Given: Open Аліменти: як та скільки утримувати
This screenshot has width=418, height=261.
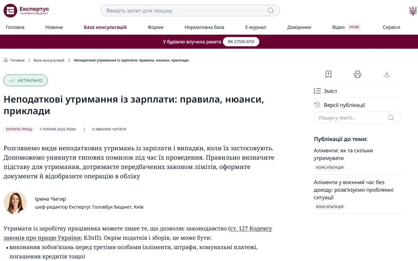Looking at the screenshot, I should tap(343, 154).
